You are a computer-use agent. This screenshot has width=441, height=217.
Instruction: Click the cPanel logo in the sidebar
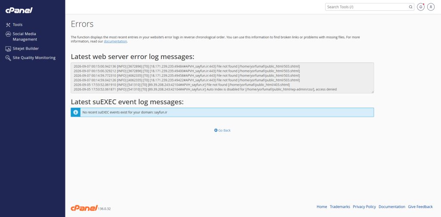[19, 10]
